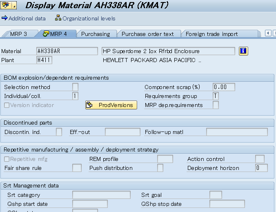Move the tab strip left using the arrow button

pyautogui.click(x=268, y=33)
